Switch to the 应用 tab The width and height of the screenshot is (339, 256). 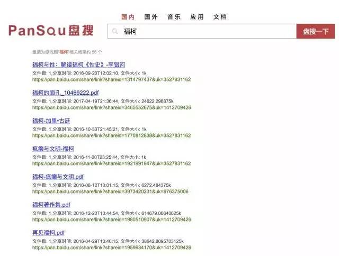click(197, 17)
